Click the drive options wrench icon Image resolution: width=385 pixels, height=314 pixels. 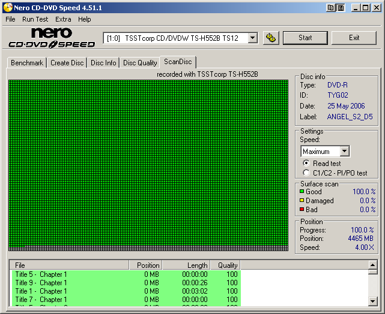(x=271, y=38)
